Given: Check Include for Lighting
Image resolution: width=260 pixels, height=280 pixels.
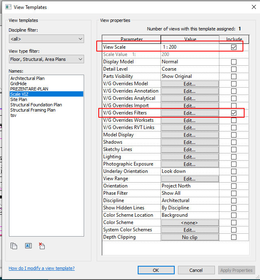Looking at the screenshot, I should [234, 157].
